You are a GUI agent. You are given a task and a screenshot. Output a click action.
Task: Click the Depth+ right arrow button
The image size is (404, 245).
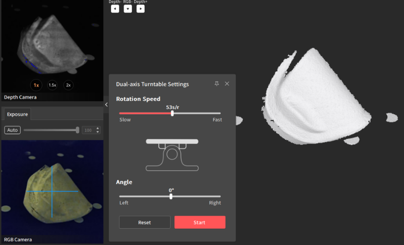click(140, 9)
